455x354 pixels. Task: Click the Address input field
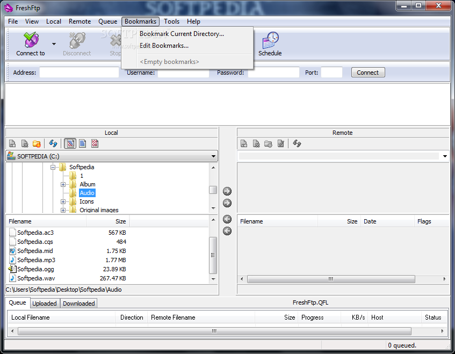(x=79, y=73)
